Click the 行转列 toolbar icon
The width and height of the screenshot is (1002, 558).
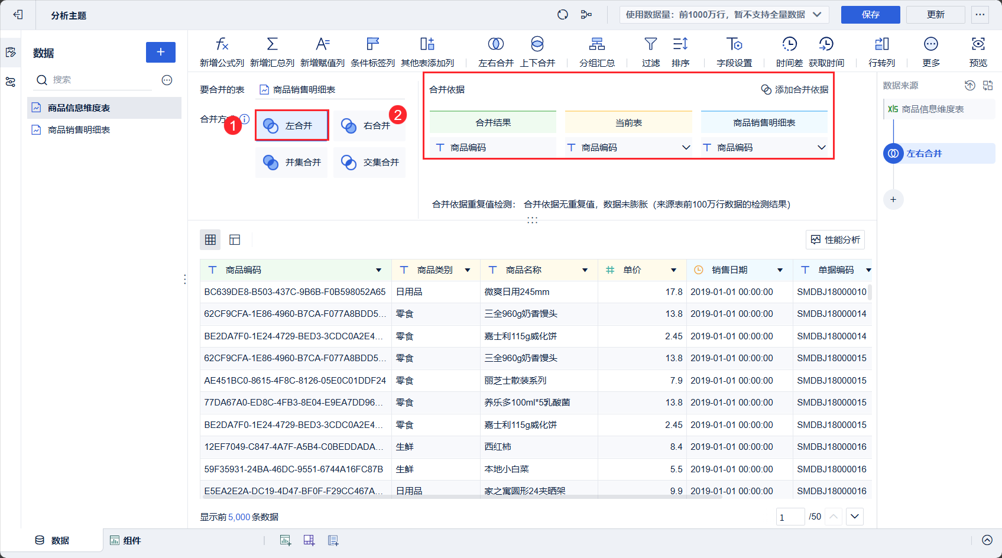pos(881,44)
